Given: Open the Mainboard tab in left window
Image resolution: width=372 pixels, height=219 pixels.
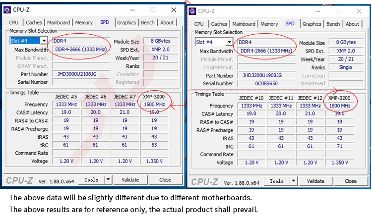Looking at the screenshot, I should [x=59, y=22].
